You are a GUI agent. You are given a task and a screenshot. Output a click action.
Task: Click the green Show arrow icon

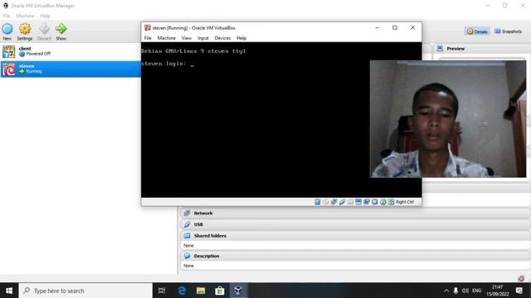coord(61,29)
